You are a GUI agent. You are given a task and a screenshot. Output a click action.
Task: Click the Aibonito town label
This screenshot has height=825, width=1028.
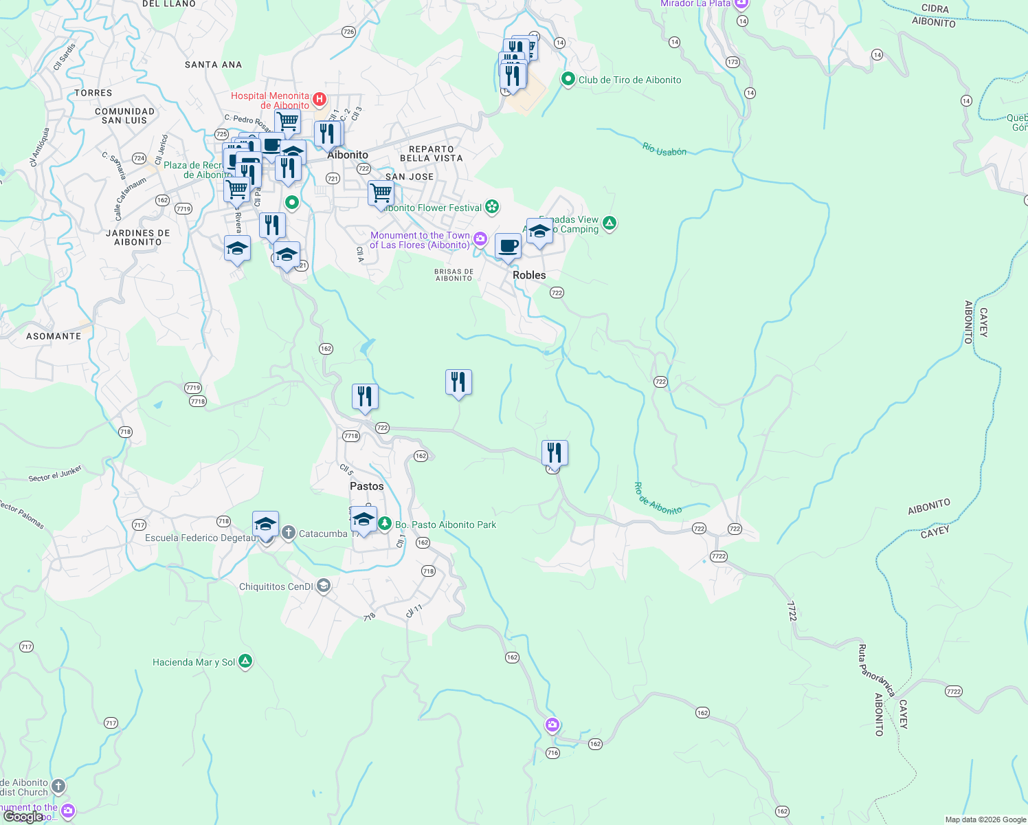pyautogui.click(x=347, y=155)
